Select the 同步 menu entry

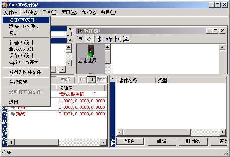coord(26,33)
